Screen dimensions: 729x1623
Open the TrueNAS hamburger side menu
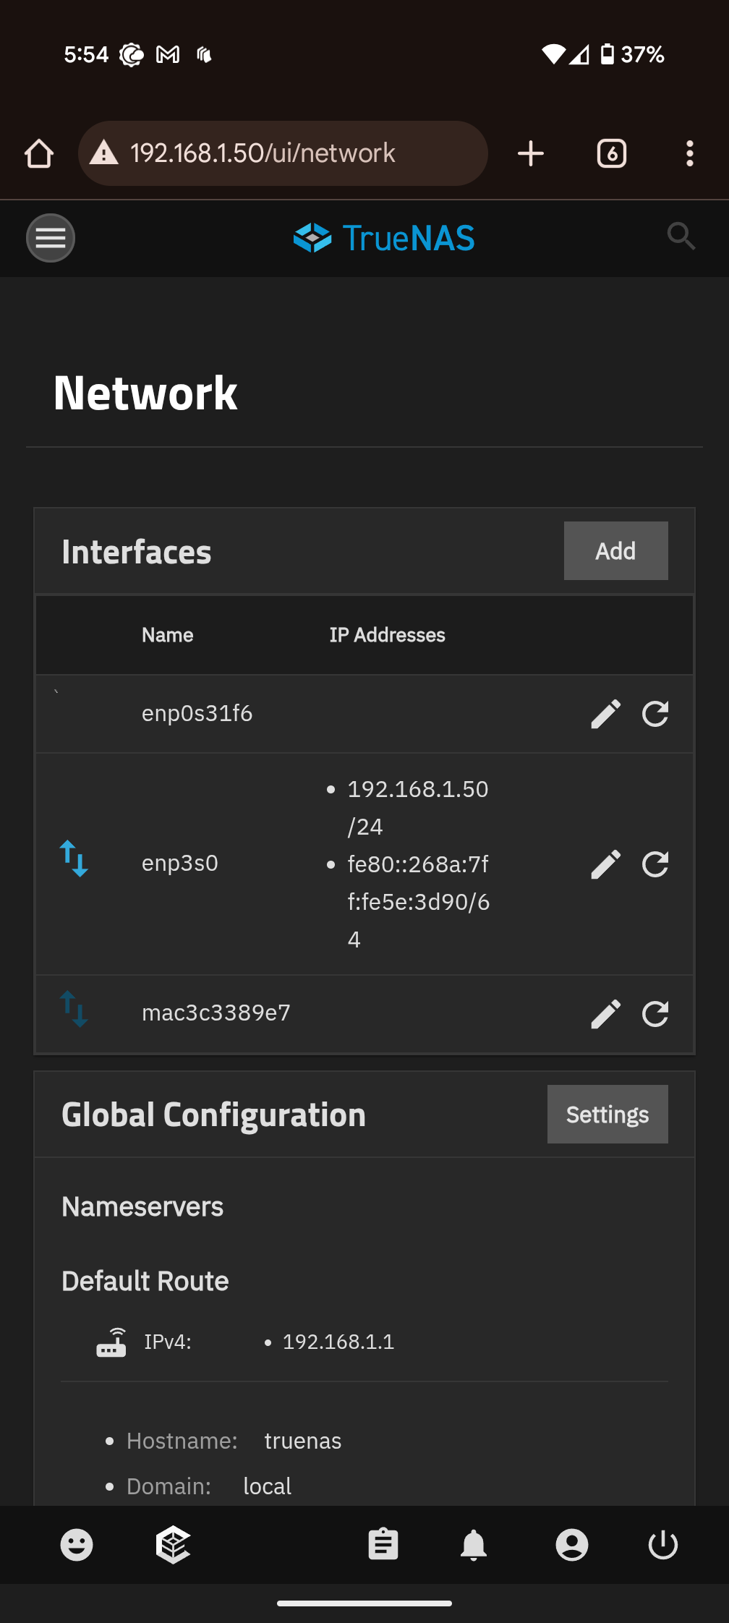click(51, 238)
